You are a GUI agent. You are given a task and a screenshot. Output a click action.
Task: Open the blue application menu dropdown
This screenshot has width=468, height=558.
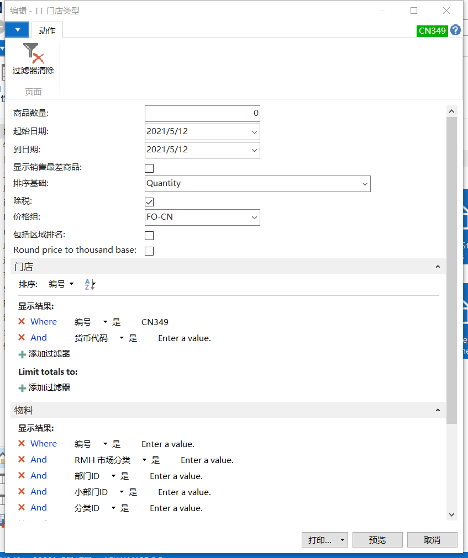[18, 30]
